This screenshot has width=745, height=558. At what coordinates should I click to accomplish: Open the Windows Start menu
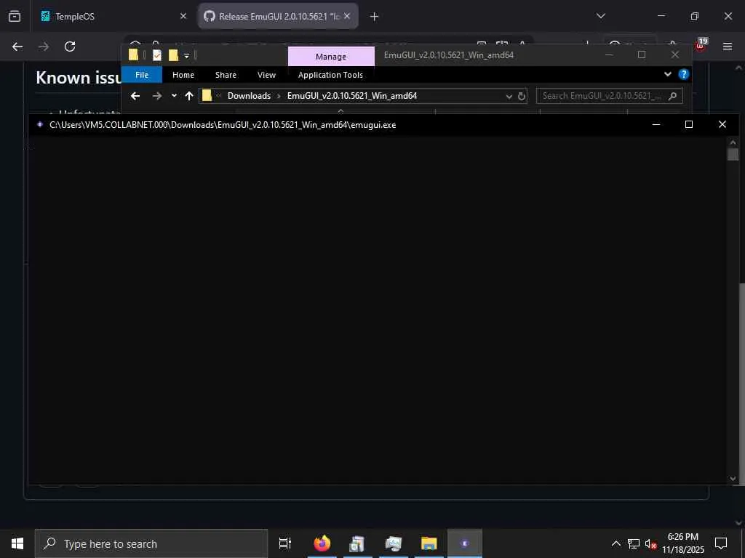click(x=17, y=543)
